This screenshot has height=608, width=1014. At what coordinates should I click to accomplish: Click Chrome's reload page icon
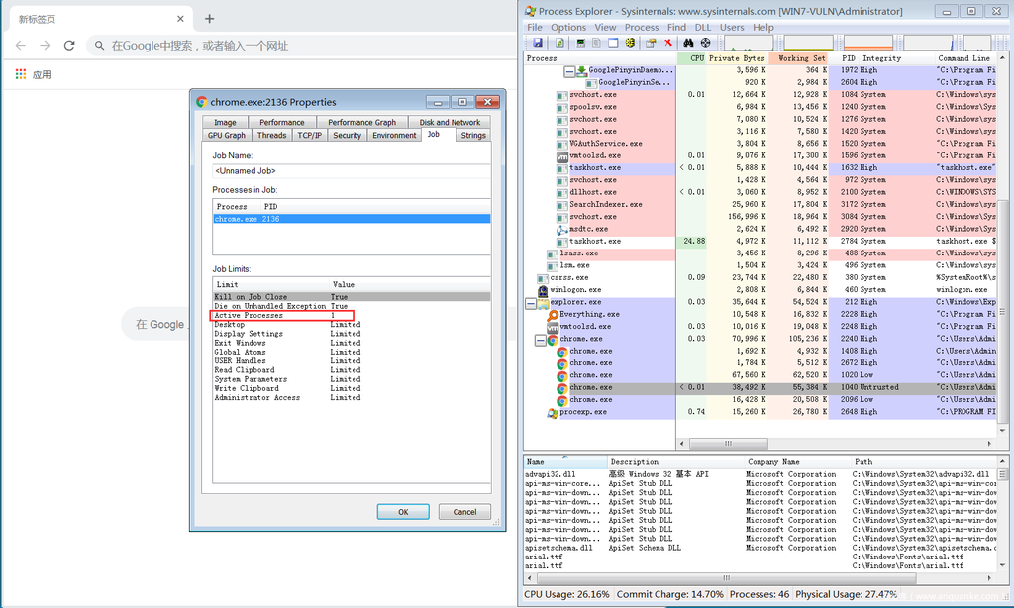(69, 46)
